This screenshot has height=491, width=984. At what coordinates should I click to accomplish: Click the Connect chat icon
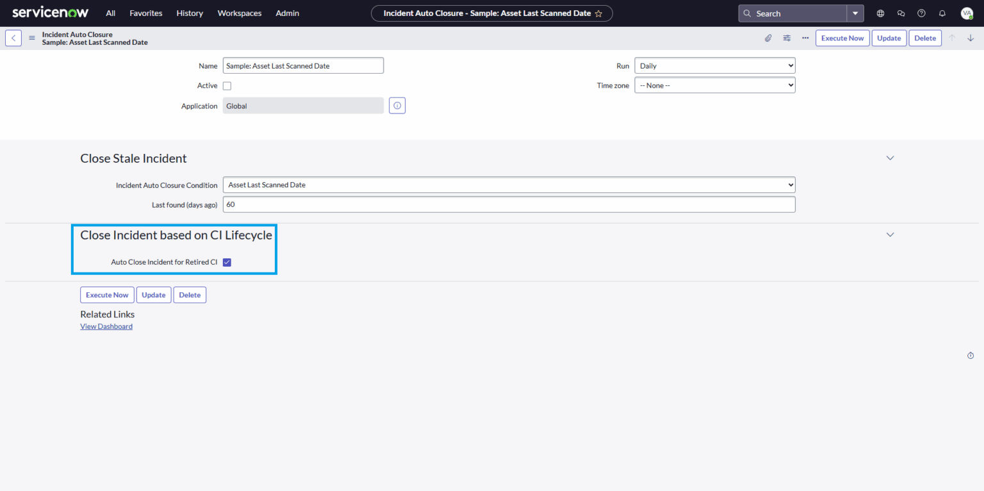pos(901,13)
